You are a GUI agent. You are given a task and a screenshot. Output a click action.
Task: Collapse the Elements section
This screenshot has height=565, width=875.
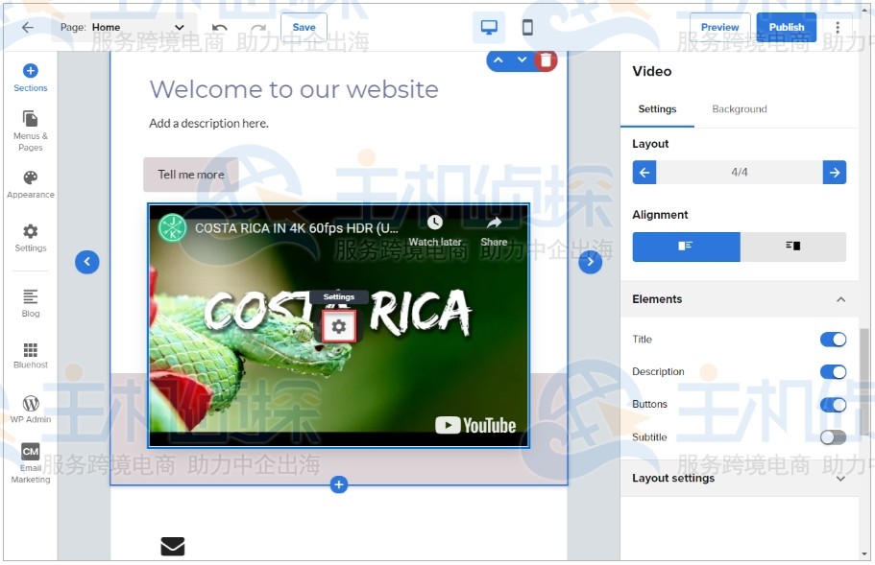[840, 299]
